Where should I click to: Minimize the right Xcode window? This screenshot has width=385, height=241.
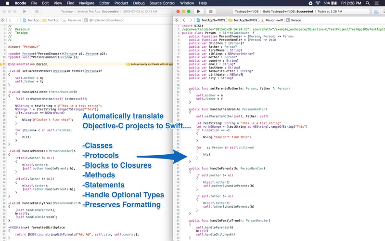(183, 11)
